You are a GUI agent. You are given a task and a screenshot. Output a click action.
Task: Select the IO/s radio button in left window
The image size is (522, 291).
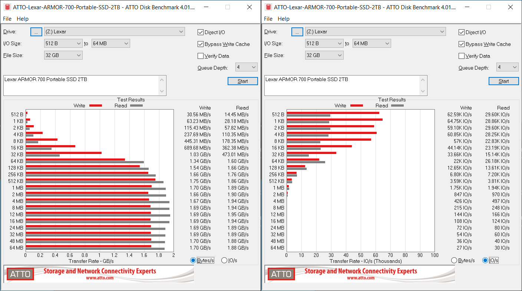224,260
